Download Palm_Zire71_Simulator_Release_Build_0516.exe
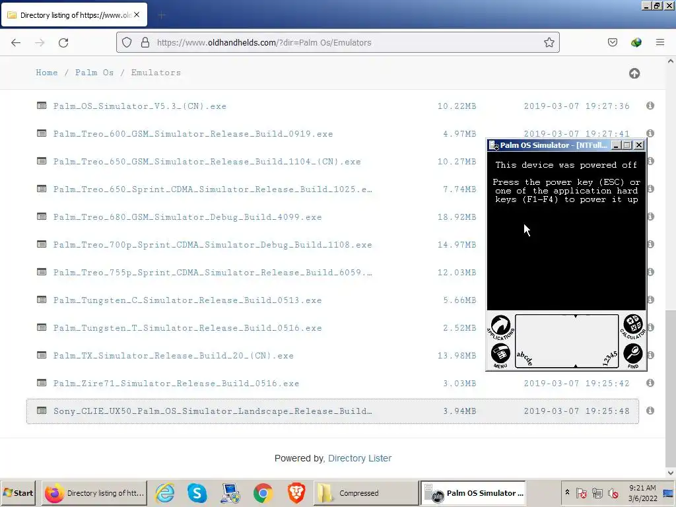The width and height of the screenshot is (676, 507). pos(176,384)
